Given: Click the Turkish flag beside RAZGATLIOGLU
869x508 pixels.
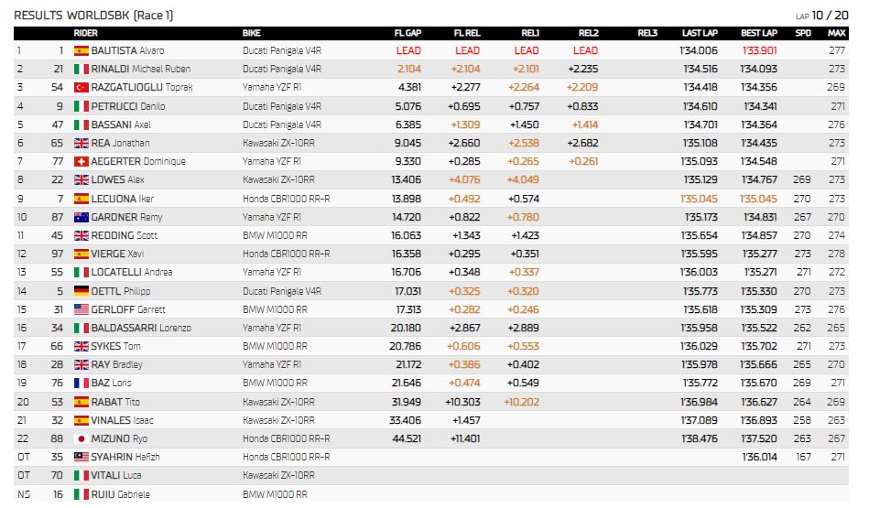Looking at the screenshot, I should [x=81, y=88].
